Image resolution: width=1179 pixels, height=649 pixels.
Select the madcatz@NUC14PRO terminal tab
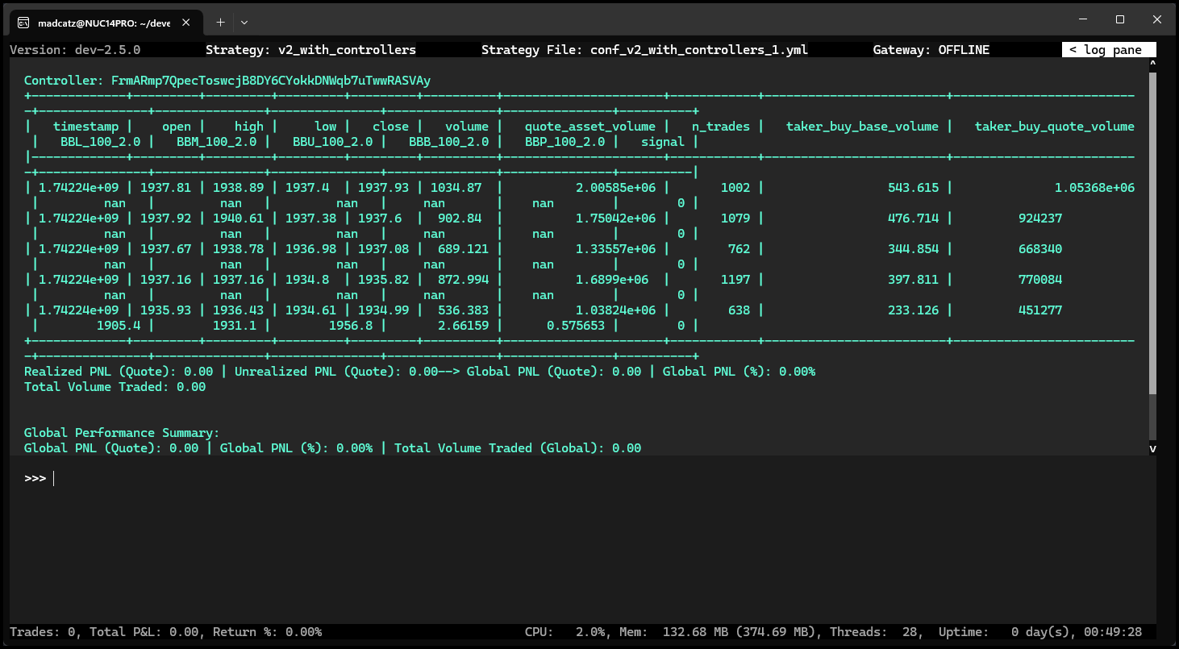click(x=103, y=23)
